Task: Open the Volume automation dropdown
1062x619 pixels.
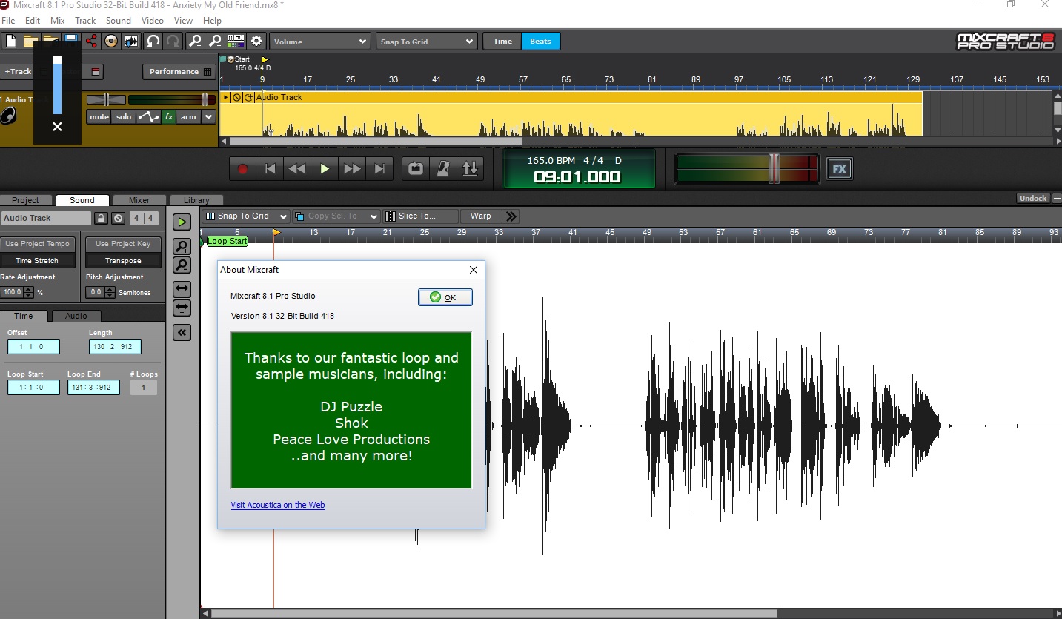Action: (320, 42)
